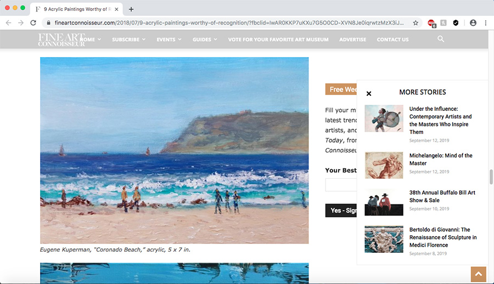Open Bertoldo di Giovanni story link
494x284 pixels.
443,237
